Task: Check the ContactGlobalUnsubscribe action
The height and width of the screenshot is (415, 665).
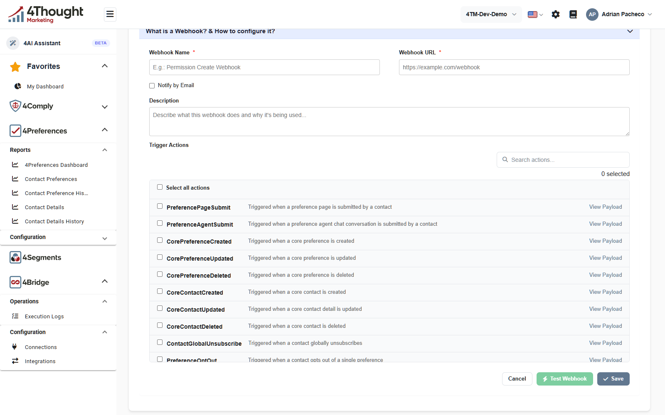Action: click(160, 342)
